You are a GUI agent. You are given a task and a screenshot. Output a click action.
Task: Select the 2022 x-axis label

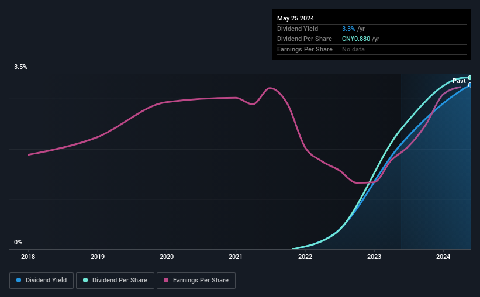305,257
